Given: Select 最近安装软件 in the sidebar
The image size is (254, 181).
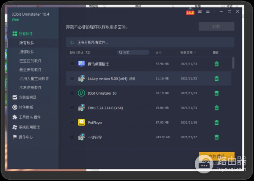Looking at the screenshot, I should pyautogui.click(x=30, y=70).
